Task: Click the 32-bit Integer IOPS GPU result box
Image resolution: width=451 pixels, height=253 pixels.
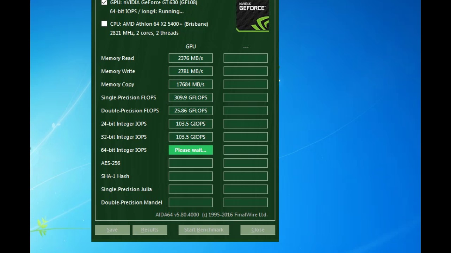Action: tap(191, 137)
